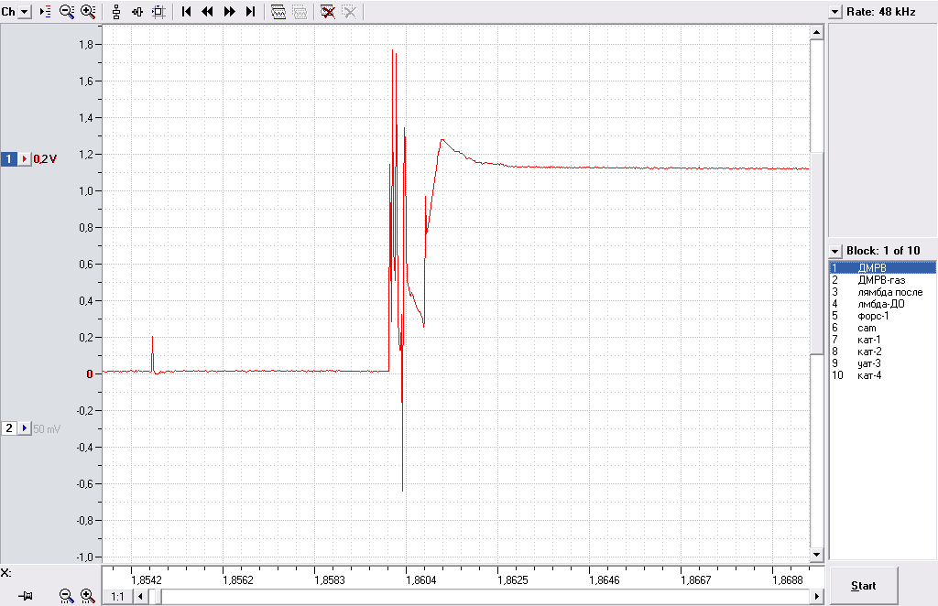This screenshot has height=606, width=938.
Task: Select the кат-2 block
Action: coord(882,352)
